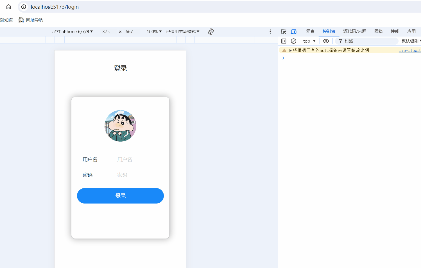Switch to the 网络 tab

(x=378, y=31)
